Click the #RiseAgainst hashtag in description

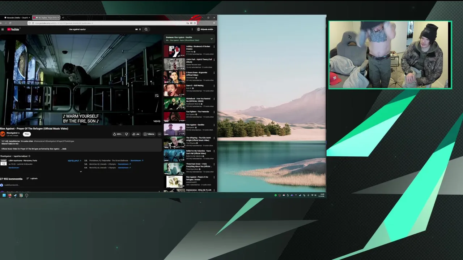point(51,141)
